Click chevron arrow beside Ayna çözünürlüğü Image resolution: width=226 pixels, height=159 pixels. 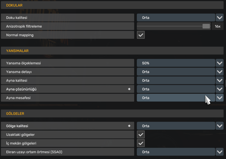pos(220,89)
